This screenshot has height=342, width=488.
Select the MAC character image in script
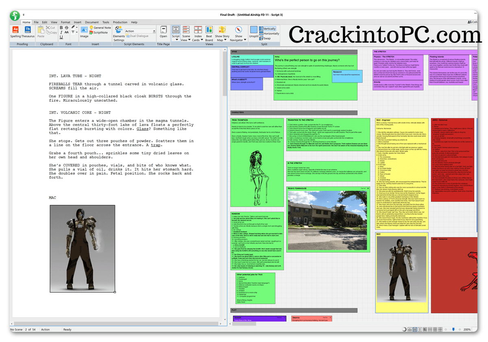click(83, 248)
